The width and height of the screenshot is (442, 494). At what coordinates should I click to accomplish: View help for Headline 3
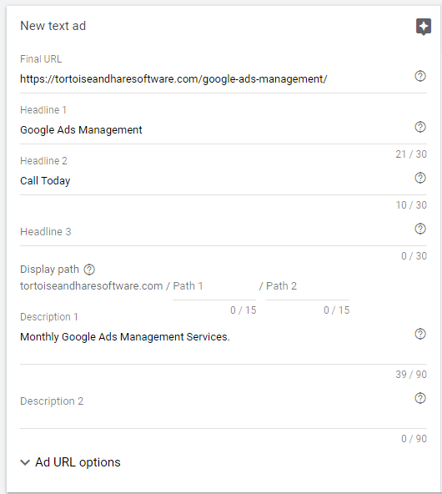click(420, 229)
